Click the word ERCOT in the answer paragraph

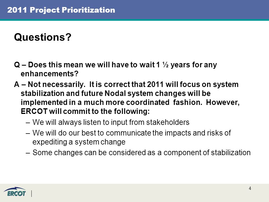[34, 111]
